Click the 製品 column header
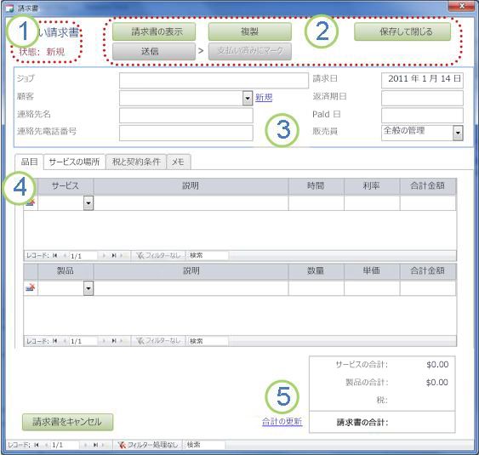Screen dimensions: 479x455 pyautogui.click(x=66, y=270)
